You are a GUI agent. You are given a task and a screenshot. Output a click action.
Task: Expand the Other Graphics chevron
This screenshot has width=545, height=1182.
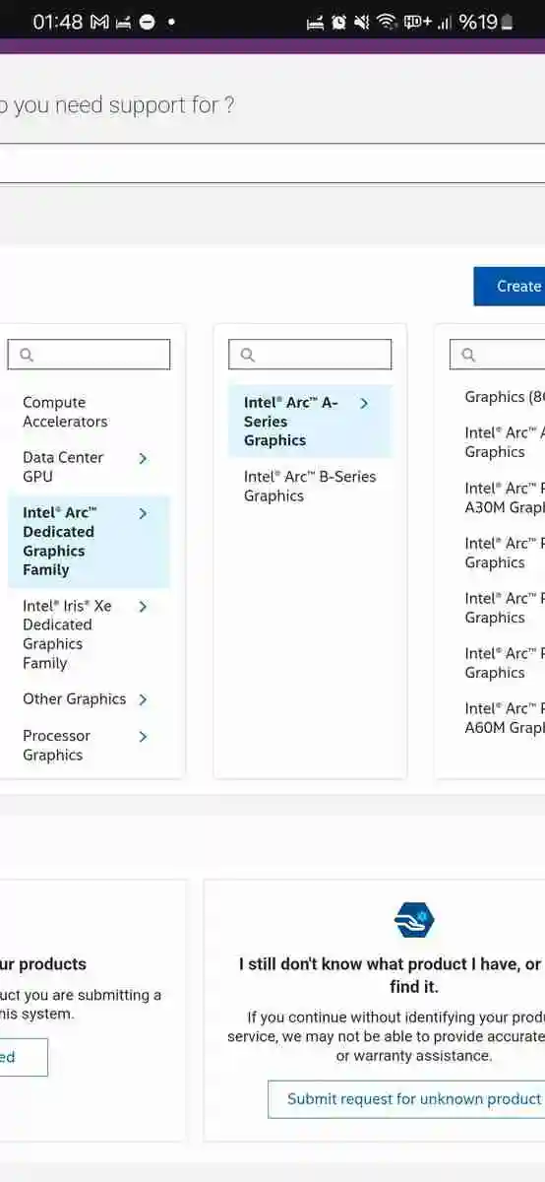coord(143,700)
